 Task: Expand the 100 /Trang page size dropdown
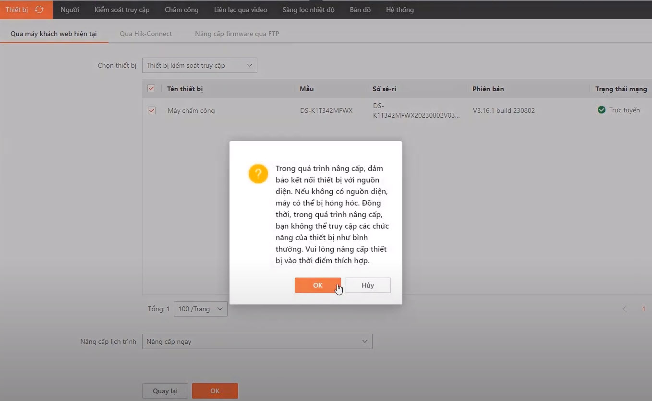coord(200,309)
